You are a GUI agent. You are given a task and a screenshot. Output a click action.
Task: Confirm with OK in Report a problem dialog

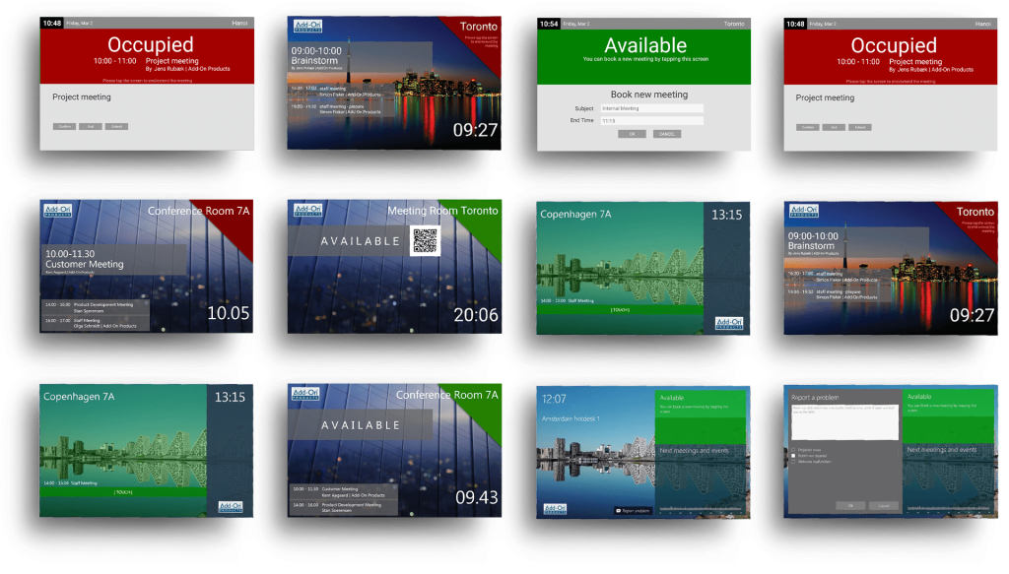(850, 505)
